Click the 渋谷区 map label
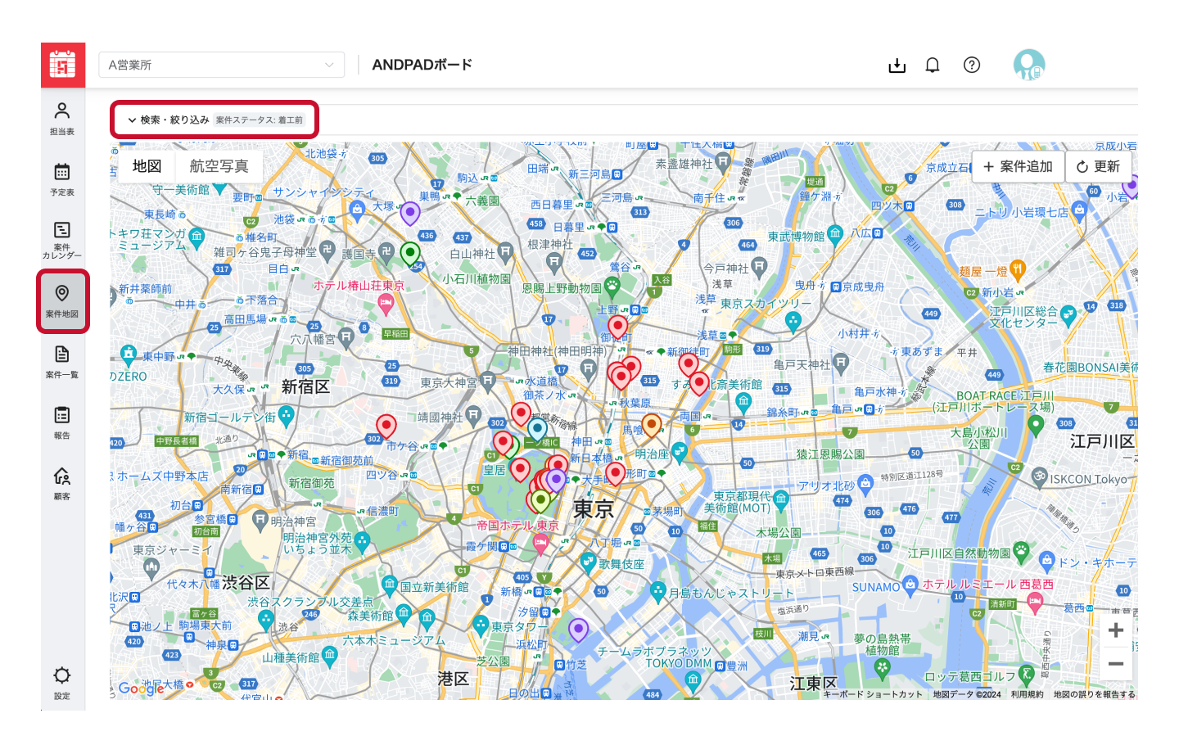This screenshot has width=1179, height=745. 246,582
